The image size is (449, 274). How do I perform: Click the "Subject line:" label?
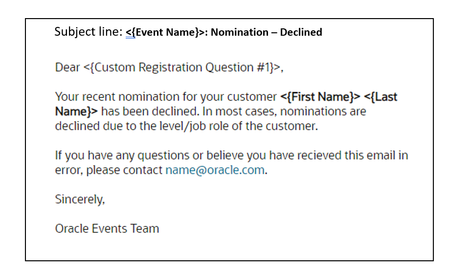[88, 32]
